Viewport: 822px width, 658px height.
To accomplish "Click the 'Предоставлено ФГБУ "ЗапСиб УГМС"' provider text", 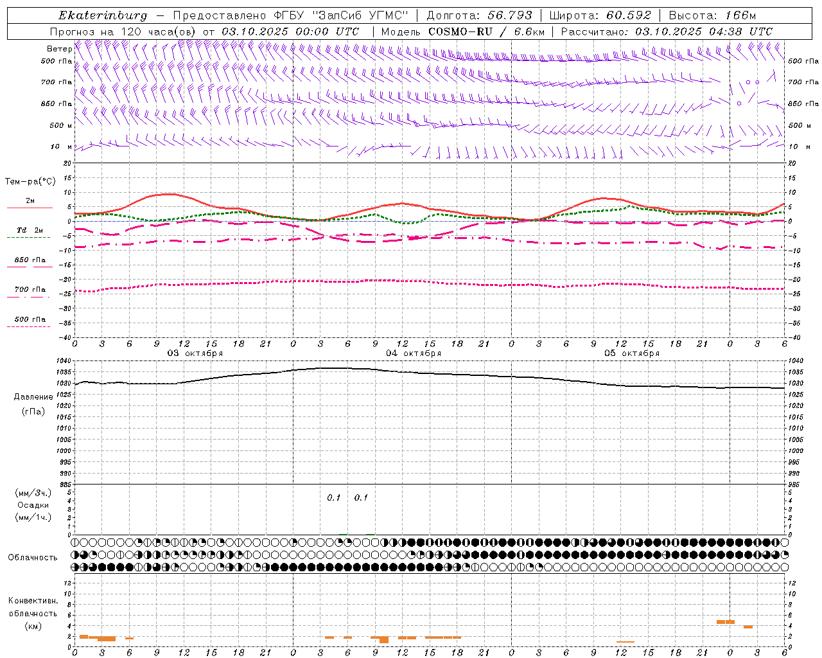I will (292, 15).
